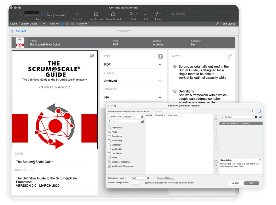Open Find with the magnifying glass icon
276x205 pixels.
[x=131, y=14]
